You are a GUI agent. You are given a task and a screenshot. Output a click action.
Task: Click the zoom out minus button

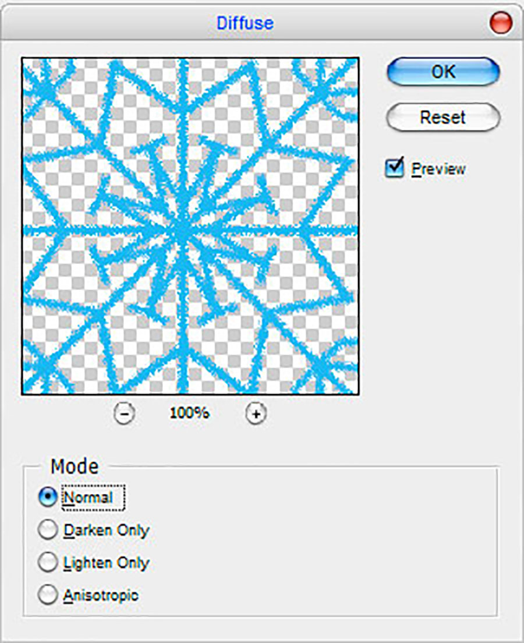click(x=123, y=414)
